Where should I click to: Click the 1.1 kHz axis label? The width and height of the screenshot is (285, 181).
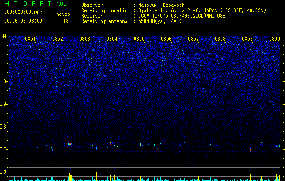(4, 59)
